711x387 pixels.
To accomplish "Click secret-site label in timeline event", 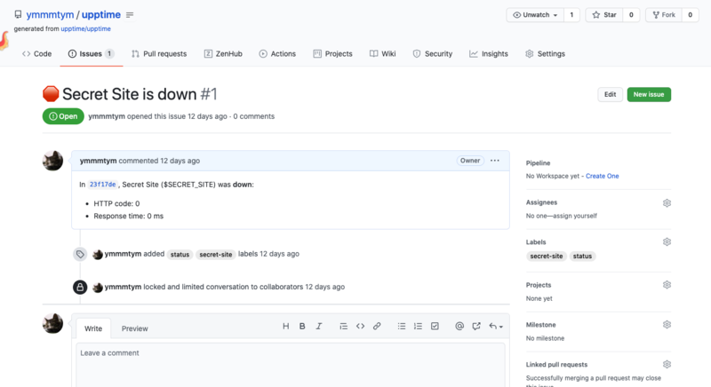I will [216, 255].
